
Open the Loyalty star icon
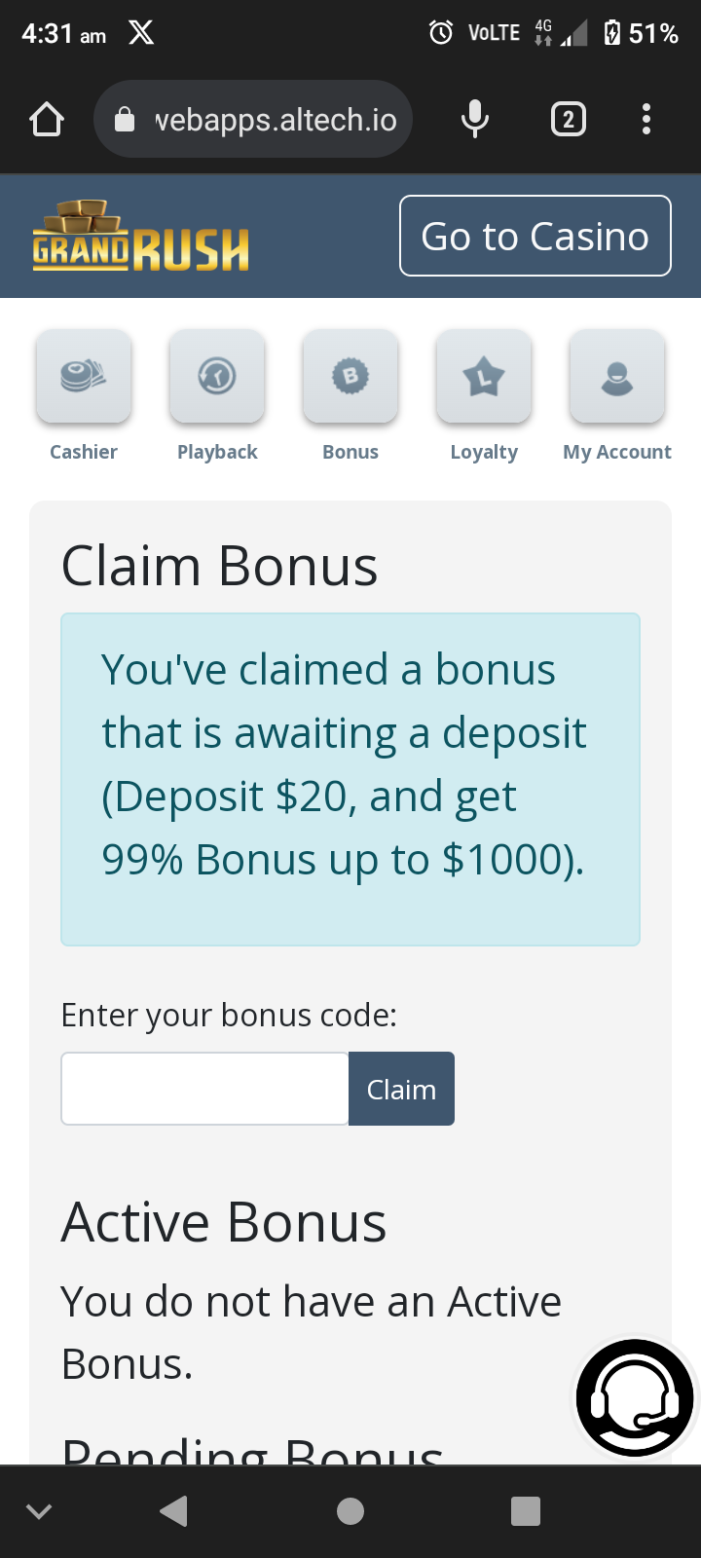point(484,377)
